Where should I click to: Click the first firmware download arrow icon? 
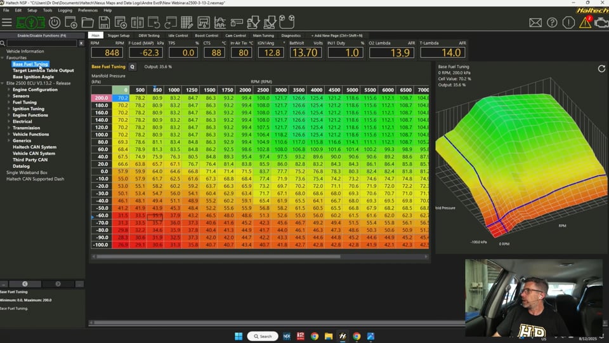point(253,23)
